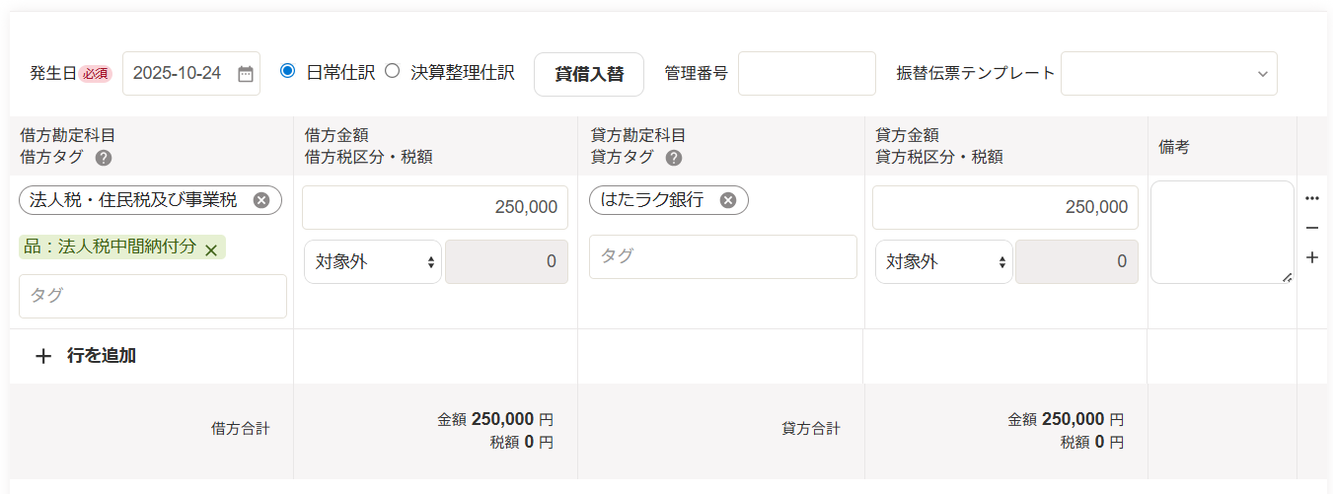Remove this journal row with minus icon
This screenshot has width=1333, height=494.
click(x=1311, y=228)
